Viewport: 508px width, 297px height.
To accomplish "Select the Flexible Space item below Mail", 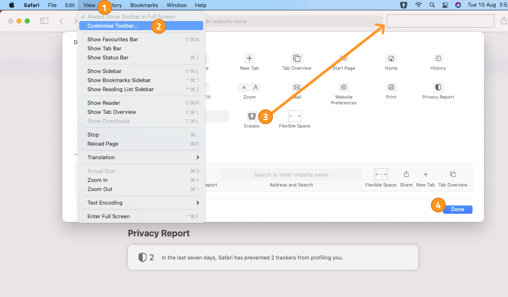I will (x=295, y=120).
